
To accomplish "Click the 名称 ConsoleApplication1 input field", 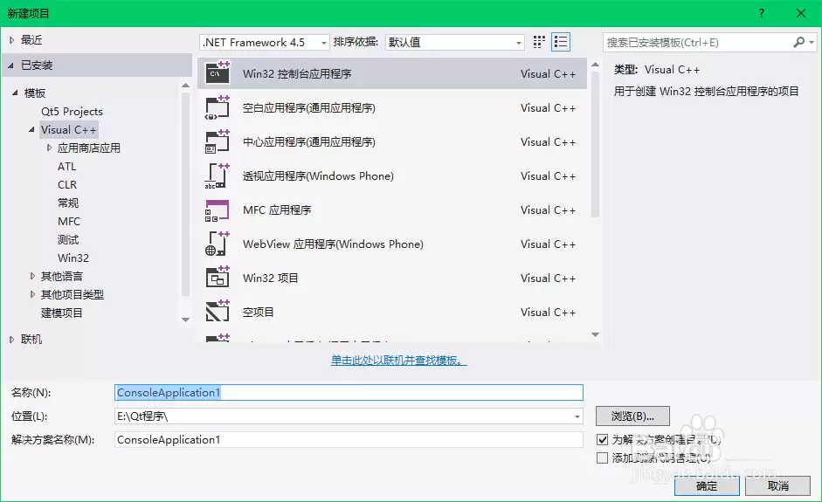I will click(349, 393).
